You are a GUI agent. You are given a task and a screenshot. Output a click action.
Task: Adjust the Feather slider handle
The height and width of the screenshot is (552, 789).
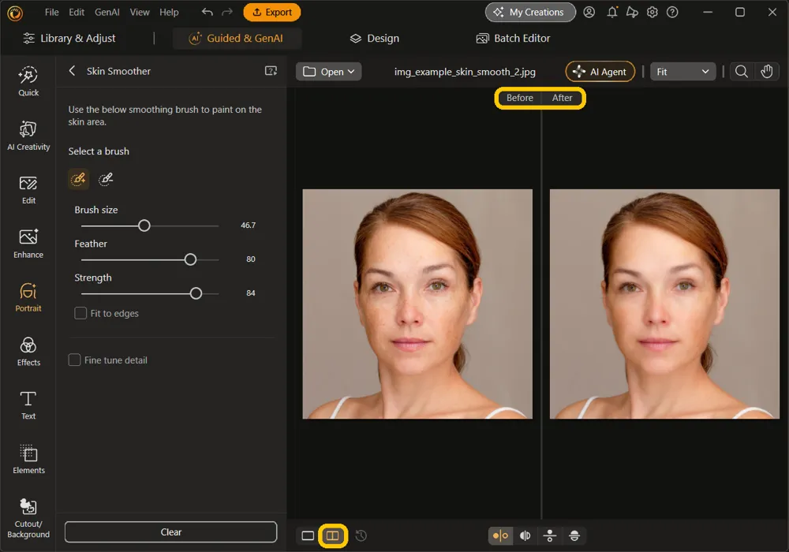190,259
